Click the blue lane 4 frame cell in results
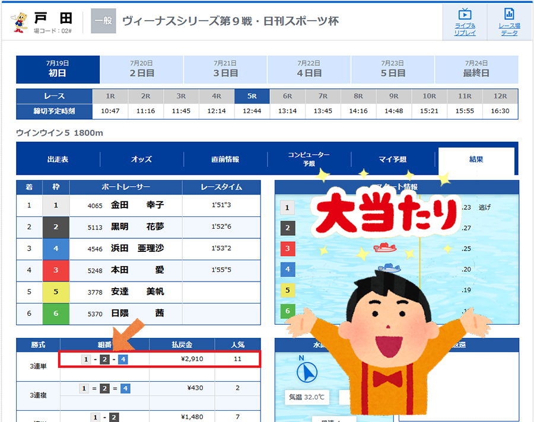534x422 pixels. pos(56,249)
